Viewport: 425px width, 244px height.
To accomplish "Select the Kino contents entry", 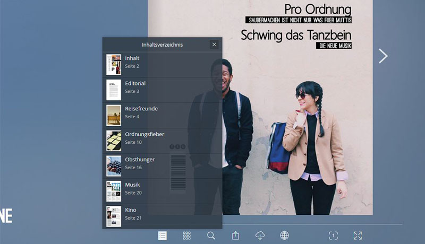I will pos(162,216).
